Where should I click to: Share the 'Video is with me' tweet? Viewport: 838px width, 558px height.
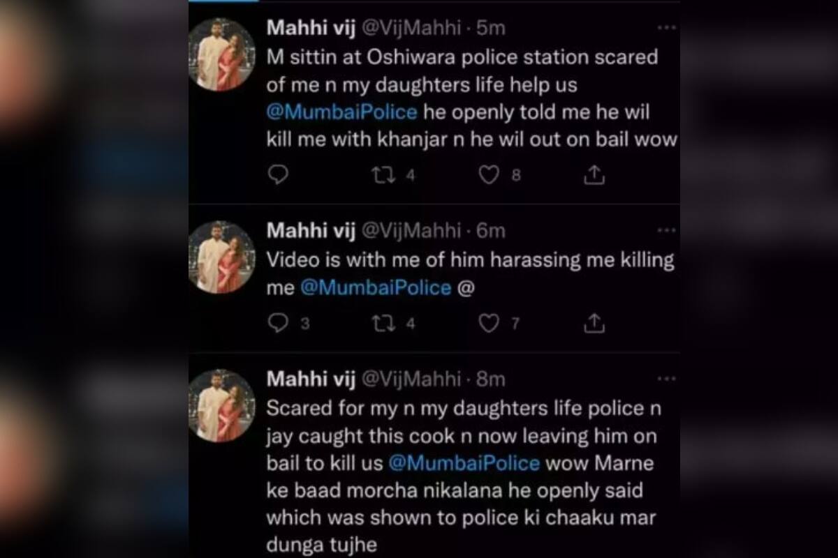(594, 323)
